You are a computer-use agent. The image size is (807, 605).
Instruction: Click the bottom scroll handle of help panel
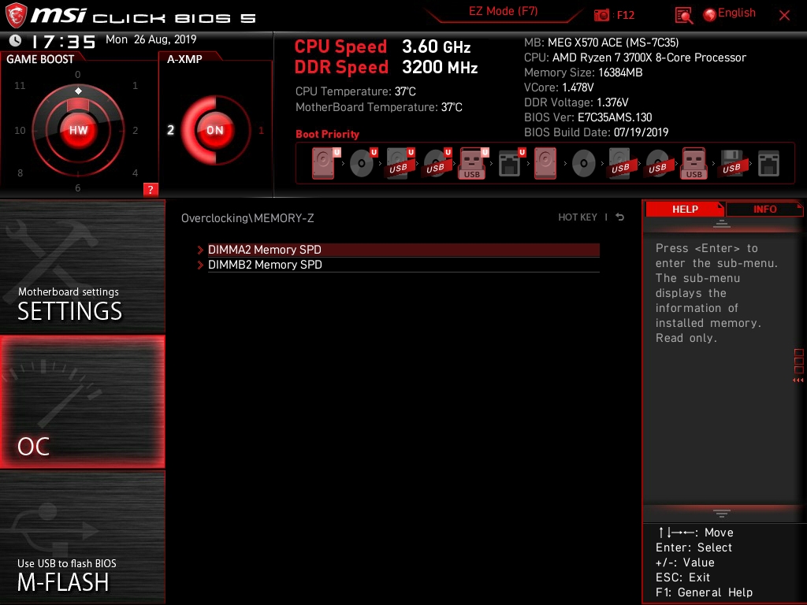722,514
